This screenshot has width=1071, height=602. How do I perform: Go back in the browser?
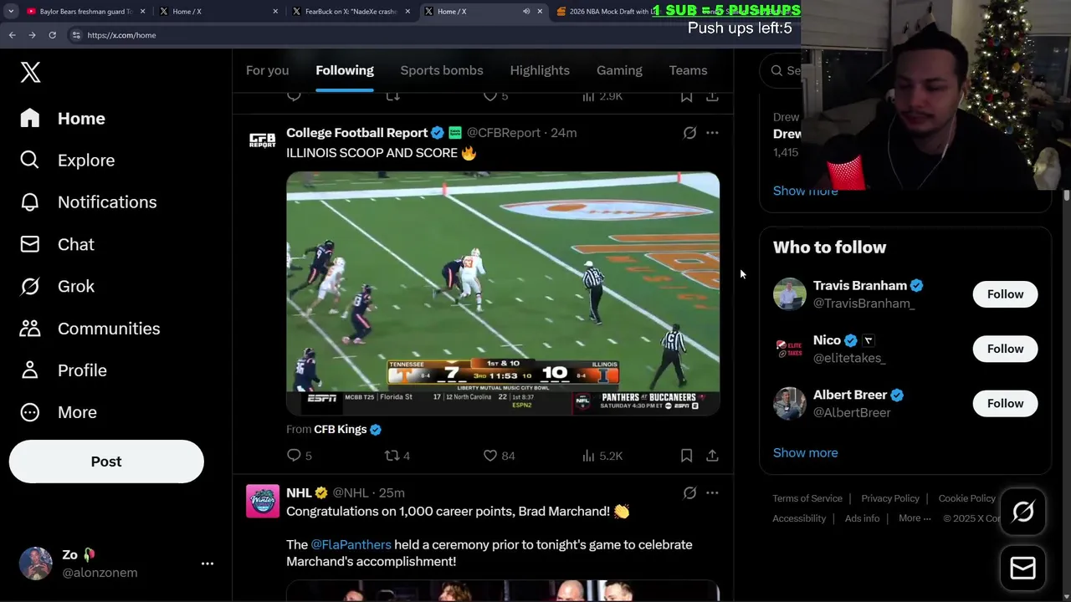pyautogui.click(x=12, y=35)
